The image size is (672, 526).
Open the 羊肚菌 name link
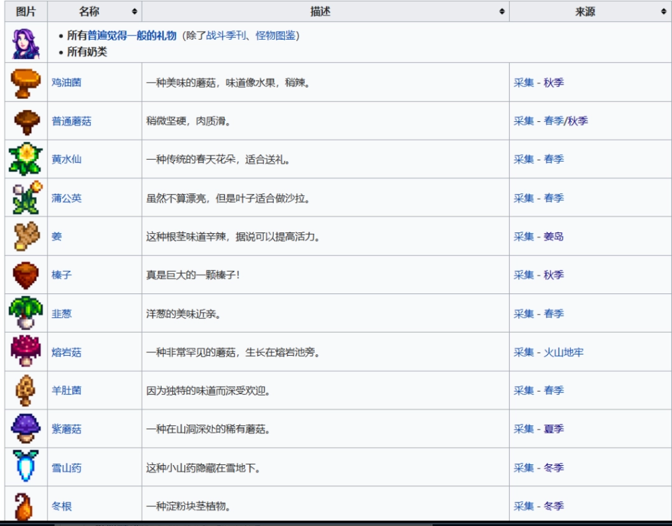[x=67, y=390]
